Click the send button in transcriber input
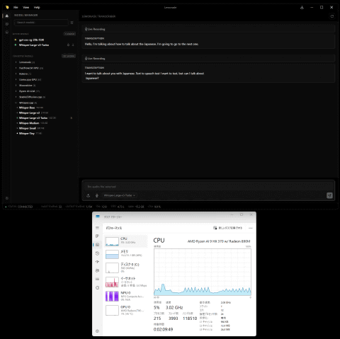Image resolution: width=340 pixels, height=339 pixels. pos(329,195)
